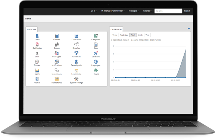Switch overview chart to Month
This screenshot has height=140, width=215.
tap(140, 35)
